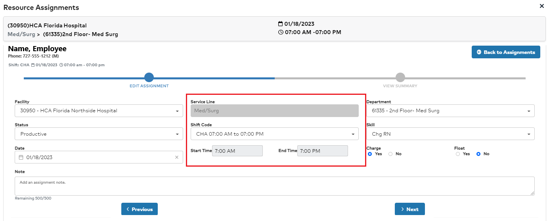Close the Resource Assignments dialog

pyautogui.click(x=542, y=6)
